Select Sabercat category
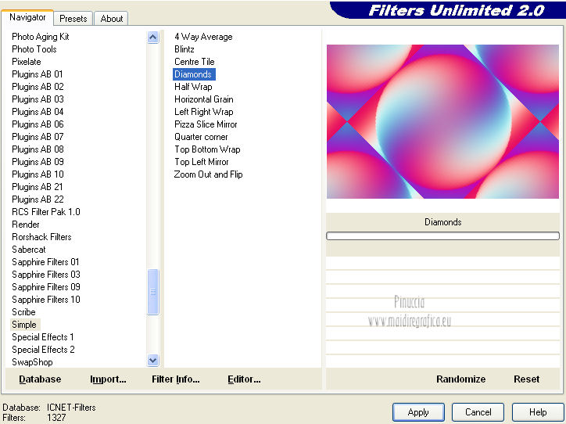 click(29, 250)
